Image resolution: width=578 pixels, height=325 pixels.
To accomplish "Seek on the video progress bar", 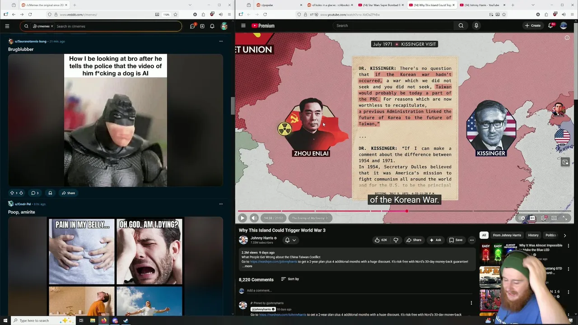I will [404, 211].
